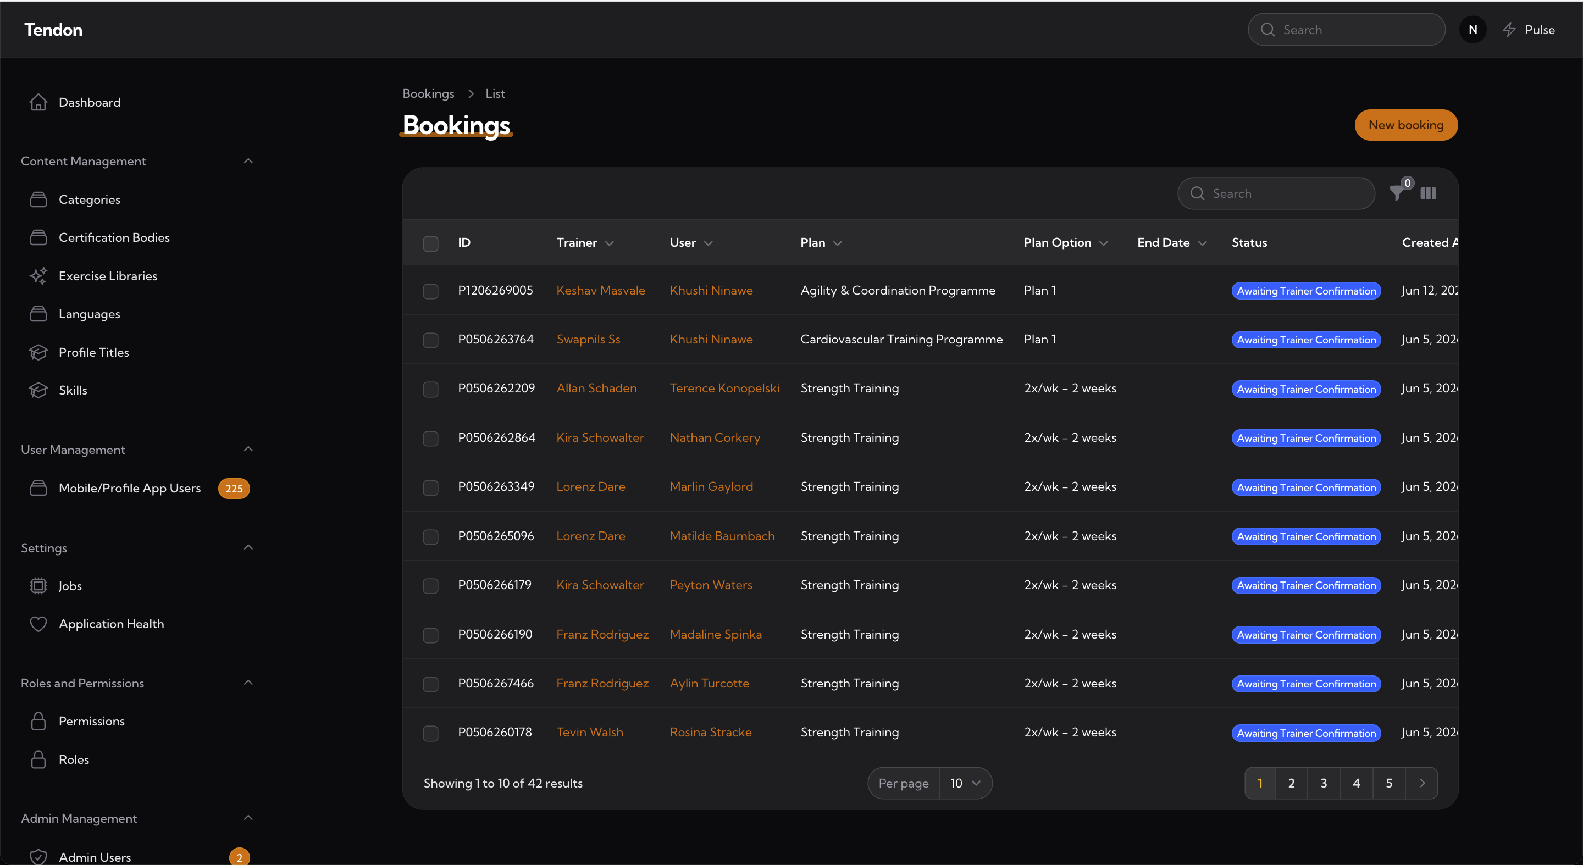This screenshot has height=865, width=1583.
Task: Open Application Health in the sidebar
Action: 111,624
